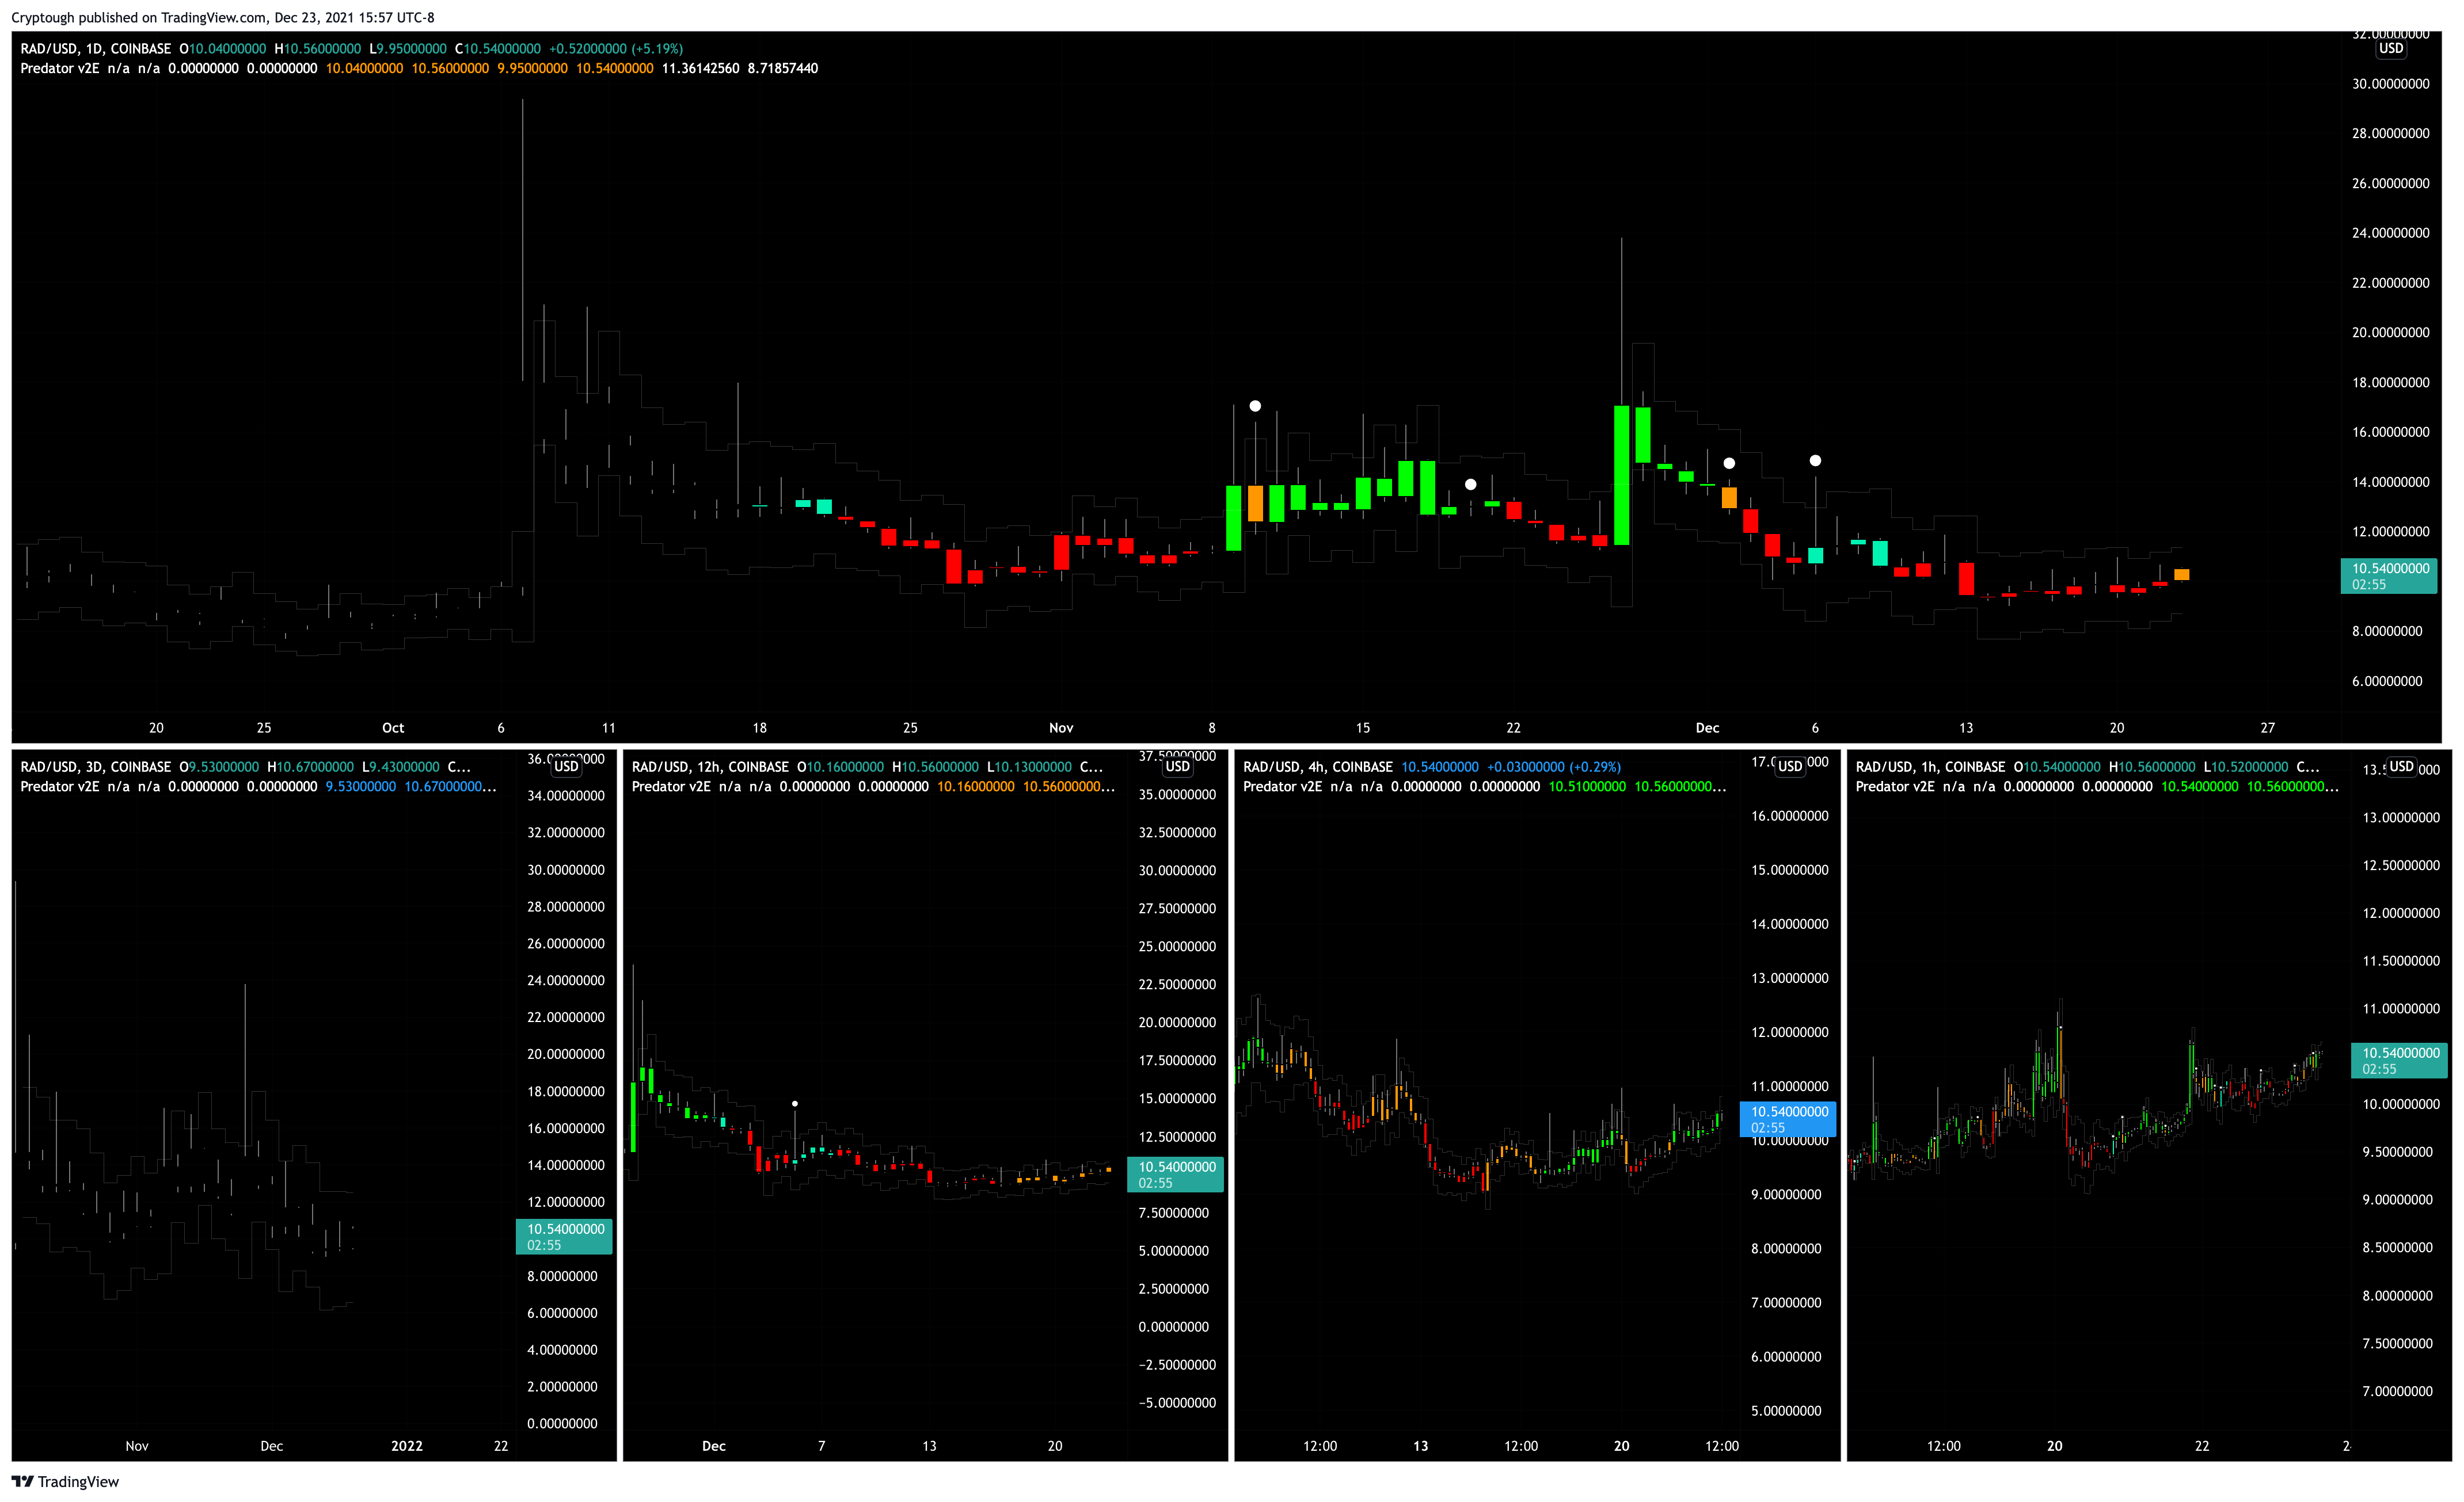Image resolution: width=2464 pixels, height=1502 pixels.
Task: Click the USD currency button on the 1h chart
Action: click(x=2402, y=767)
